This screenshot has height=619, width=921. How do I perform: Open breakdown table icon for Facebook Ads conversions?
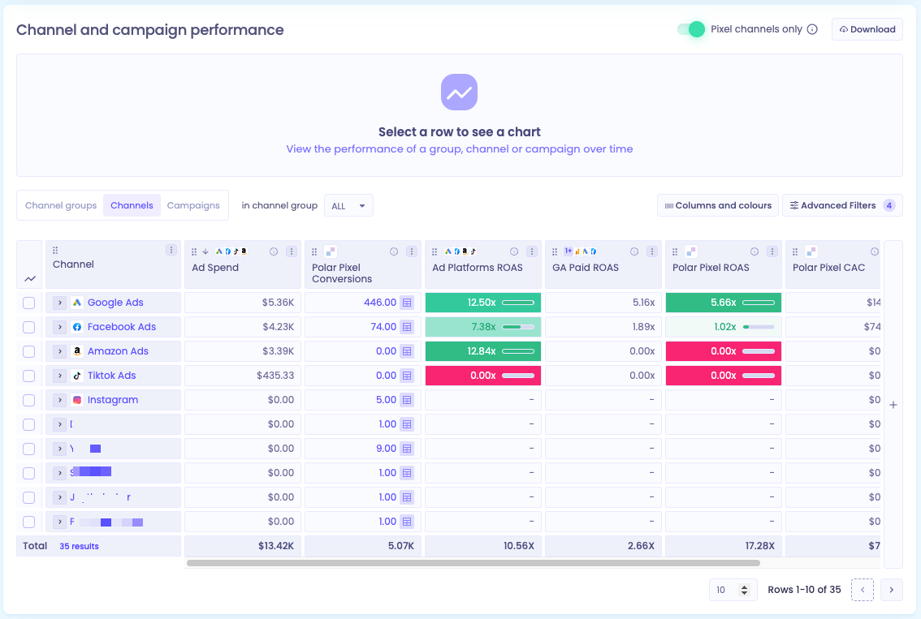[x=407, y=327]
